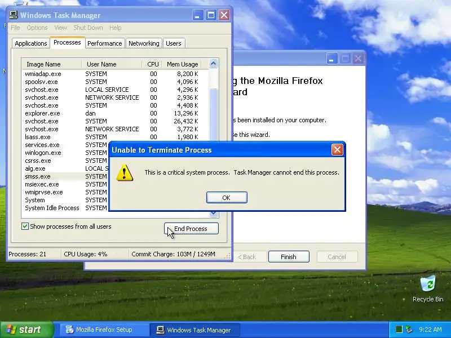Screen dimensions: 451x338
Task: Click the End Process button
Action: (191, 229)
